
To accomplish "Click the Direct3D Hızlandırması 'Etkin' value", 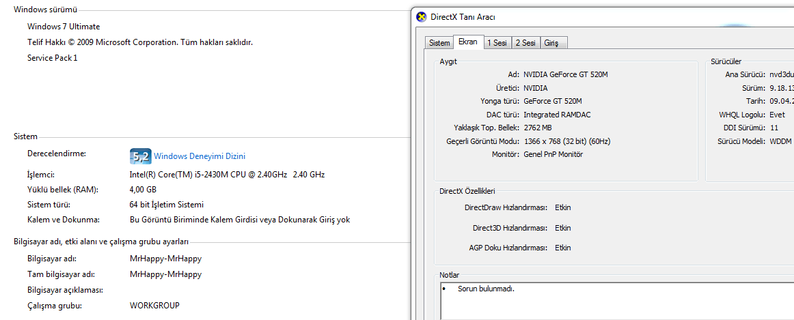I will click(x=562, y=228).
